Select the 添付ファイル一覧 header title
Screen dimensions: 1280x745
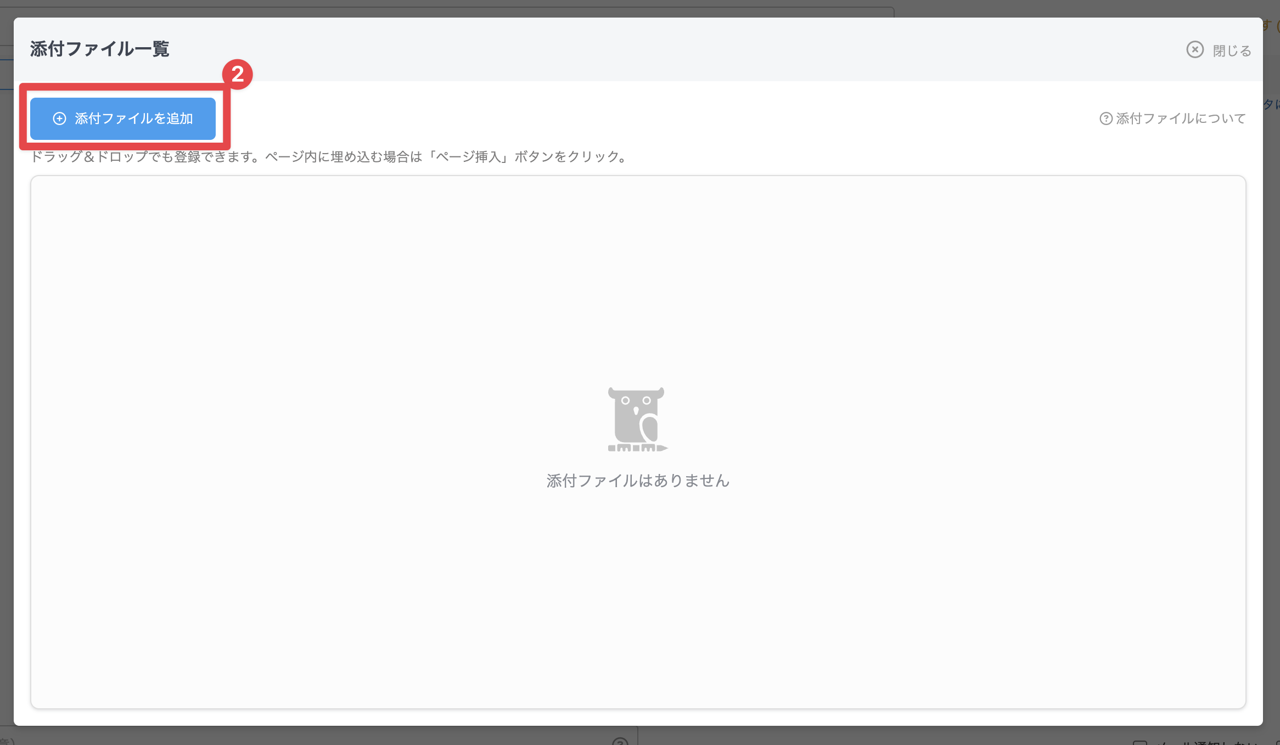tap(99, 48)
